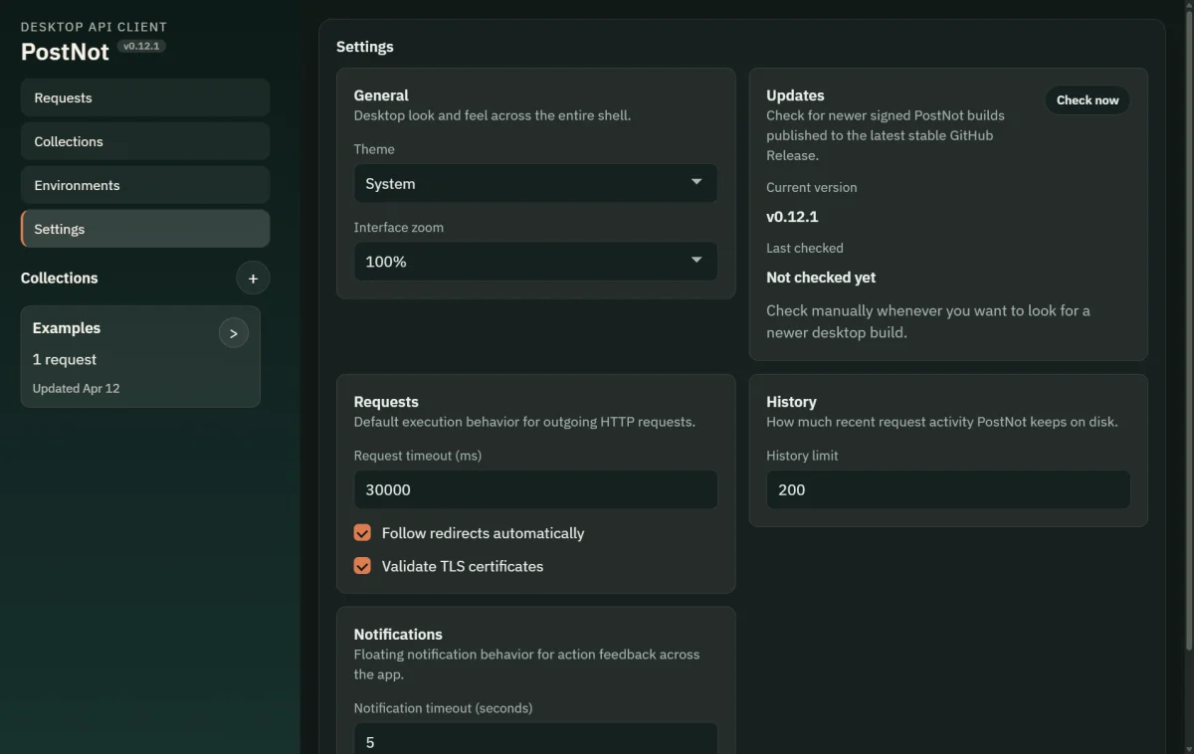The height and width of the screenshot is (754, 1194).
Task: Select the History limit input
Action: (x=947, y=489)
